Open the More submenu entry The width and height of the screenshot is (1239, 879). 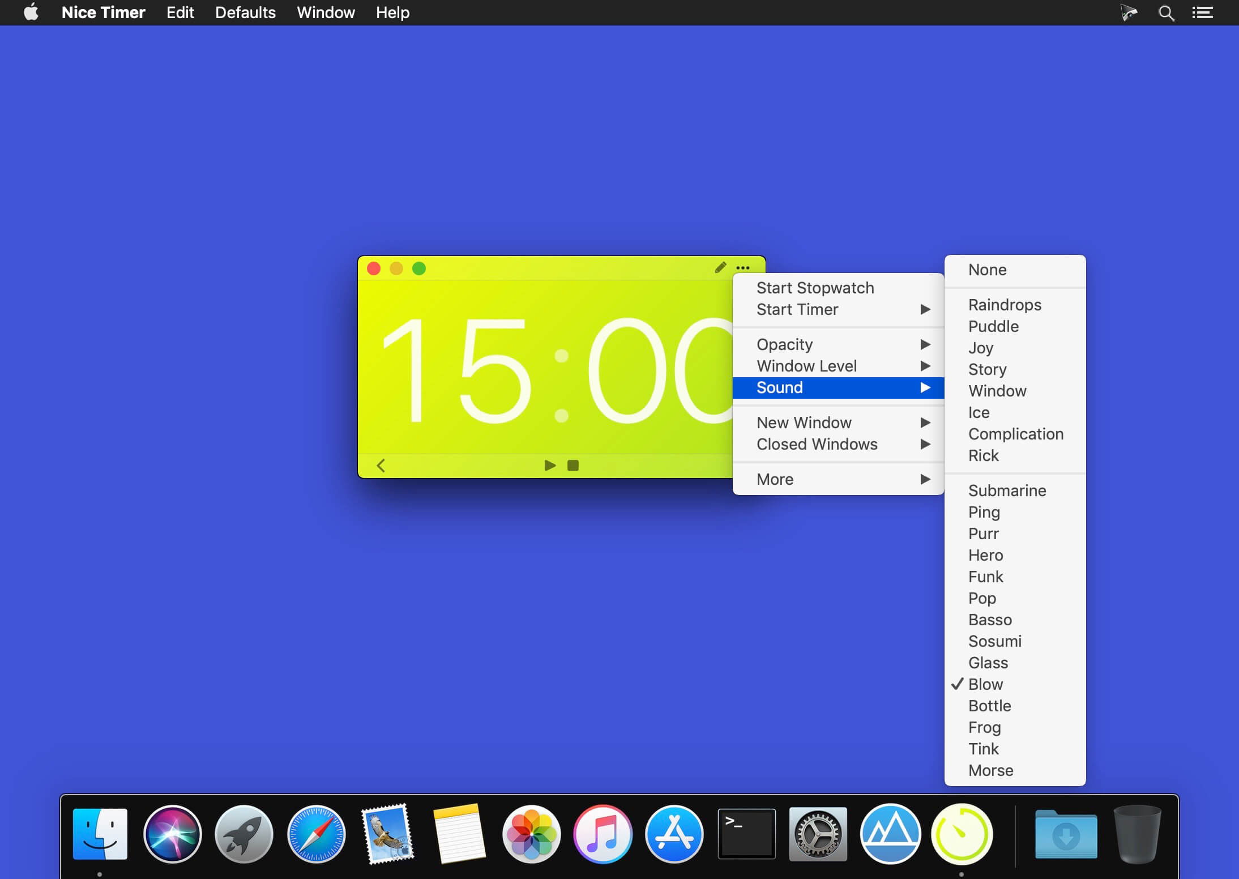coord(838,479)
